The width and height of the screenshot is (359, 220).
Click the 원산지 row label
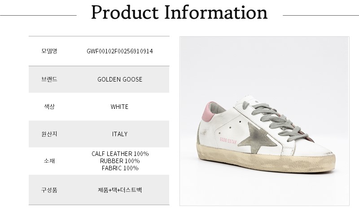[x=49, y=134]
